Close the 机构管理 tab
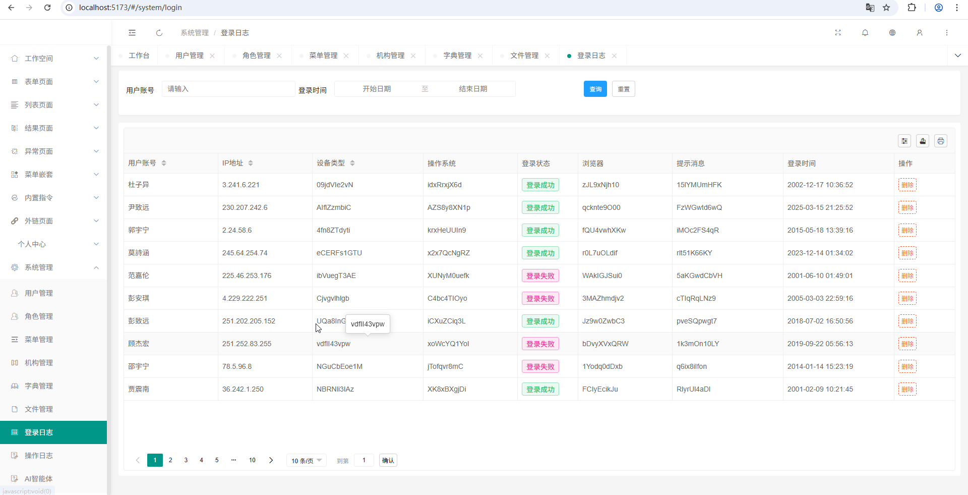 click(413, 56)
